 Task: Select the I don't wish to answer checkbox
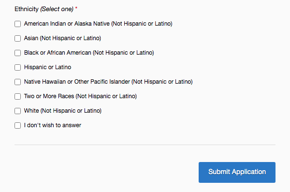tap(17, 125)
